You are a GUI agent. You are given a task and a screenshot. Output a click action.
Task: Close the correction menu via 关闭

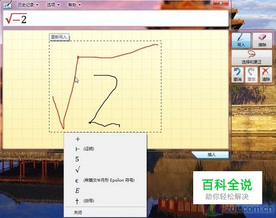pyautogui.click(x=105, y=212)
